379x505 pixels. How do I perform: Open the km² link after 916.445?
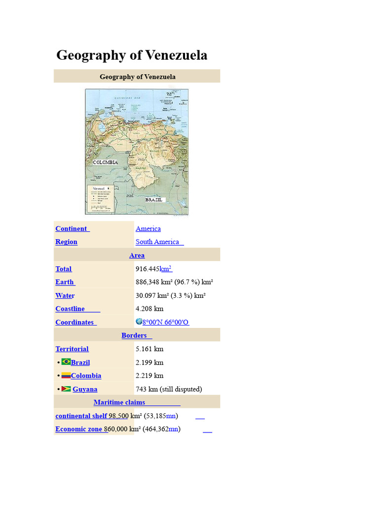[166, 269]
